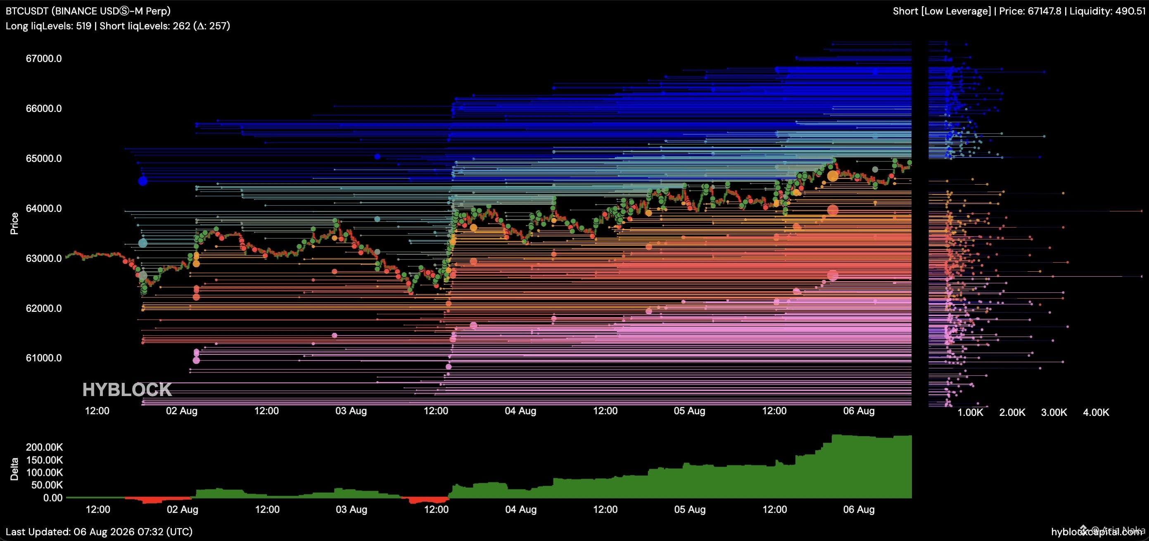Viewport: 1149px width, 541px height.
Task: Click the 100.00K Delta axis label
Action: tap(44, 472)
